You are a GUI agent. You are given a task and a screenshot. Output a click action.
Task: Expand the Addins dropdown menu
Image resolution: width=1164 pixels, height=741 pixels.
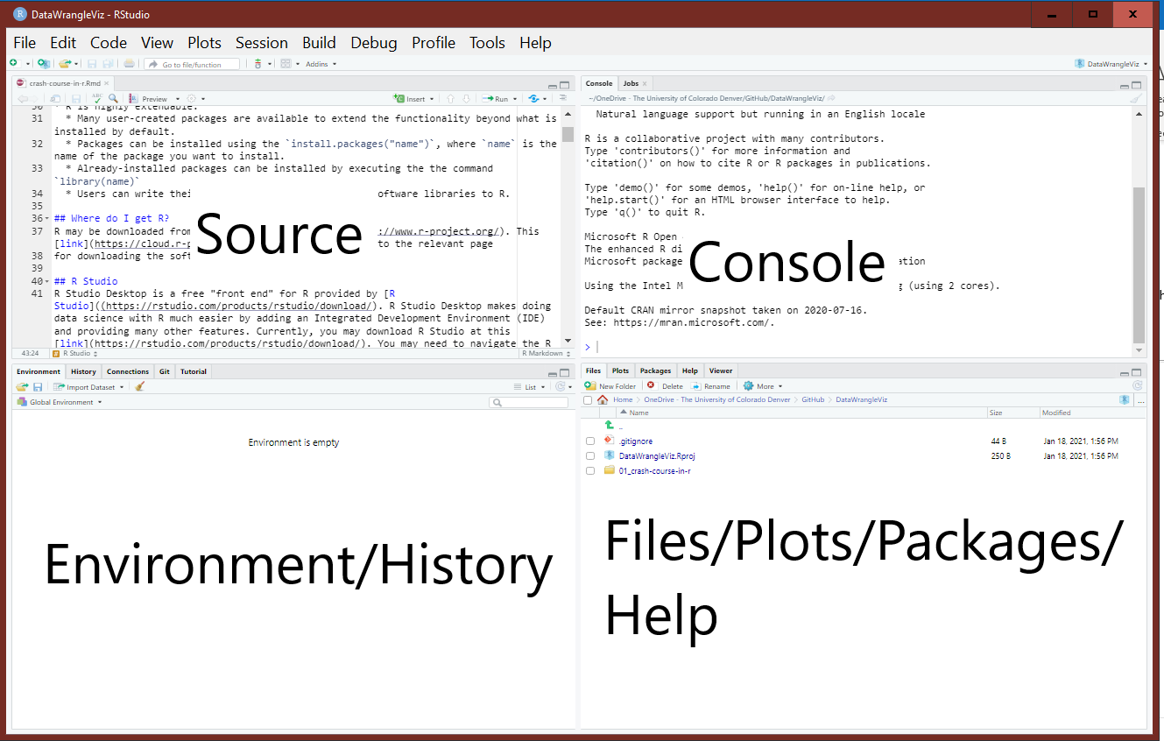point(319,63)
